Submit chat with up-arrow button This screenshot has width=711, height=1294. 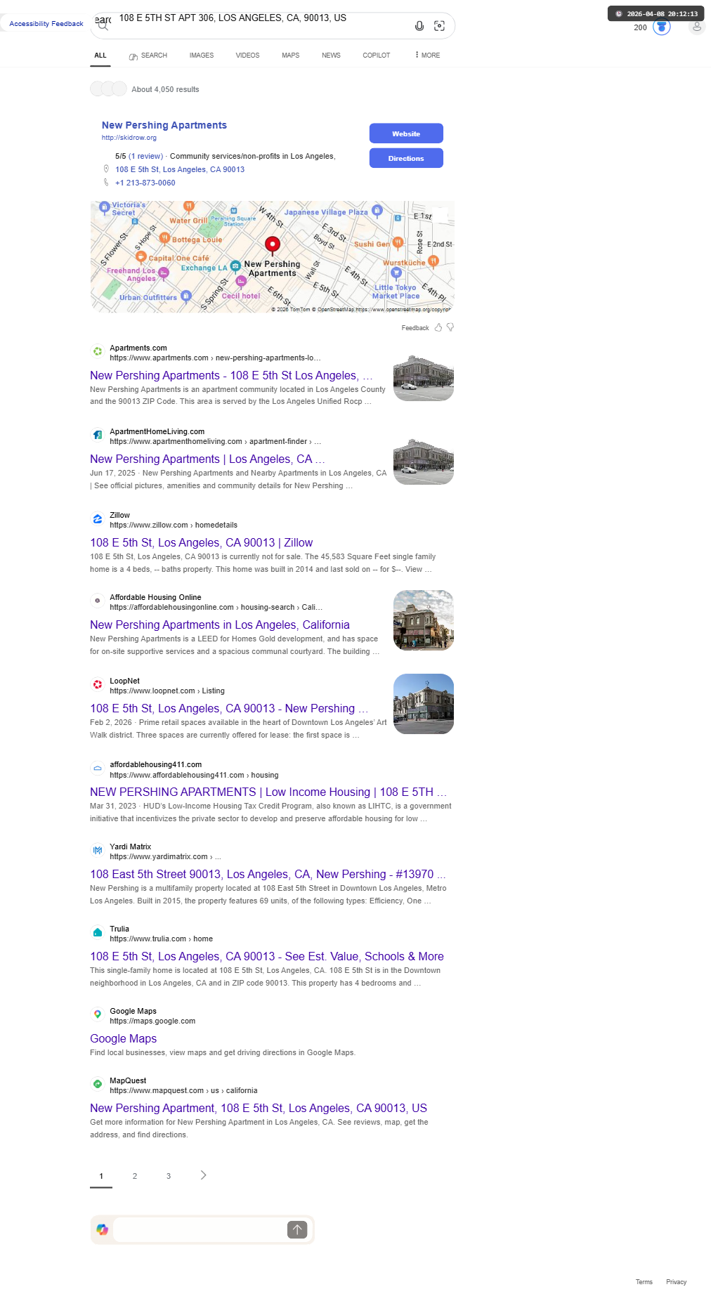(x=297, y=1229)
